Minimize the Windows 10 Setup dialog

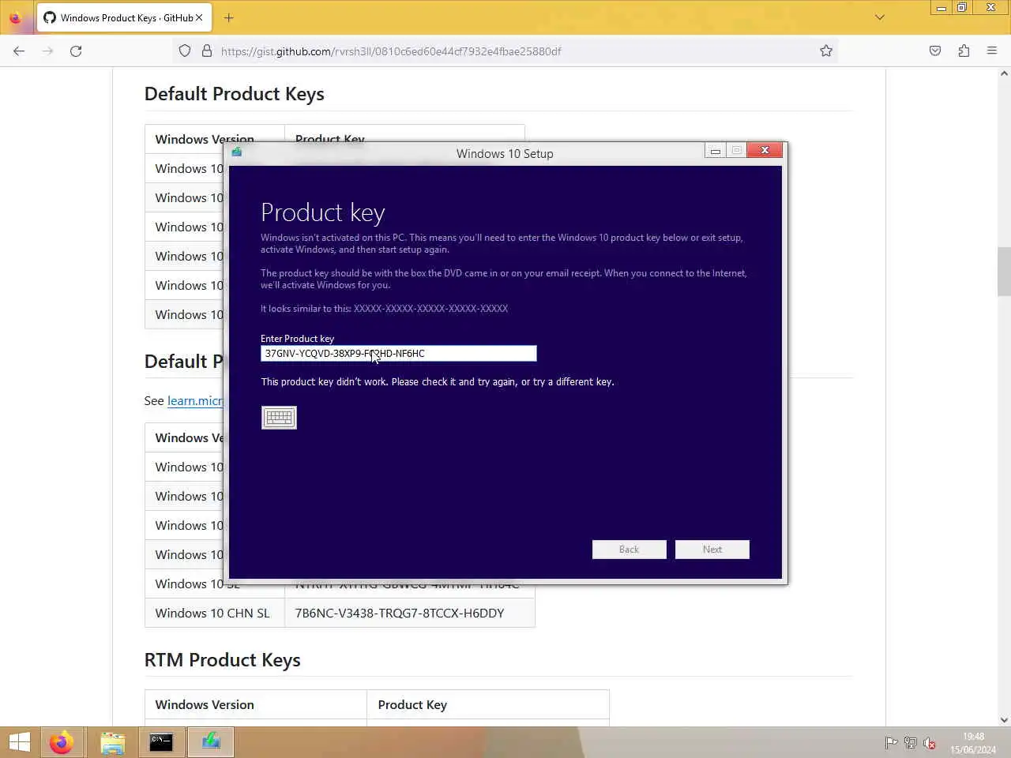coord(715,151)
